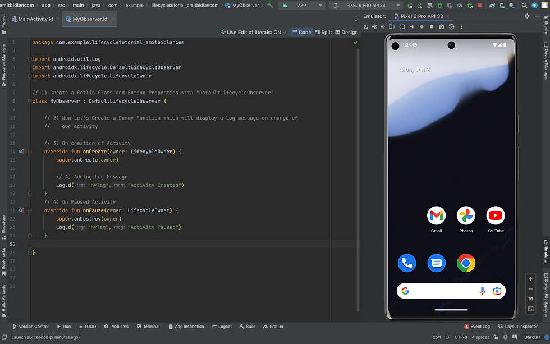Image resolution: width=550 pixels, height=344 pixels.
Task: Open Terminal tool window
Action: click(x=148, y=327)
